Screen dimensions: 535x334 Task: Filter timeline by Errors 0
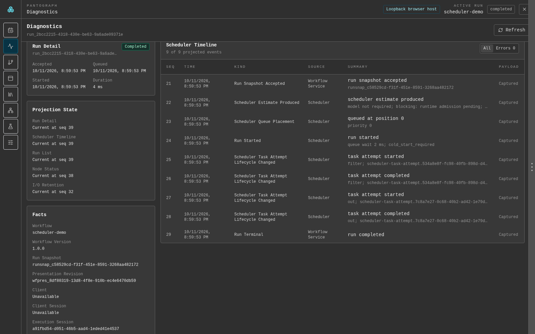[x=505, y=48]
